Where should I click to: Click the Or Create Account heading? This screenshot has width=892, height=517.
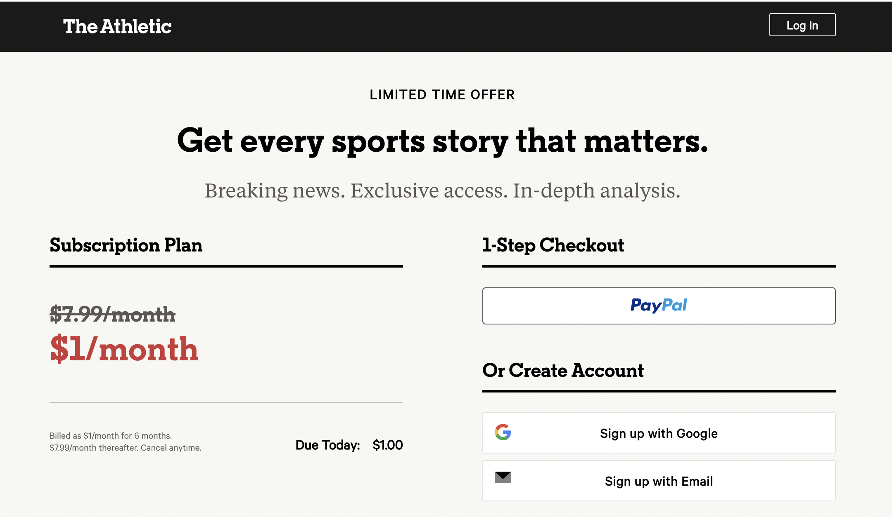[x=563, y=370]
